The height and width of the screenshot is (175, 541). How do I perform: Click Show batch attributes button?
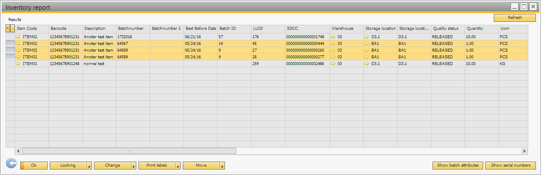click(457, 165)
